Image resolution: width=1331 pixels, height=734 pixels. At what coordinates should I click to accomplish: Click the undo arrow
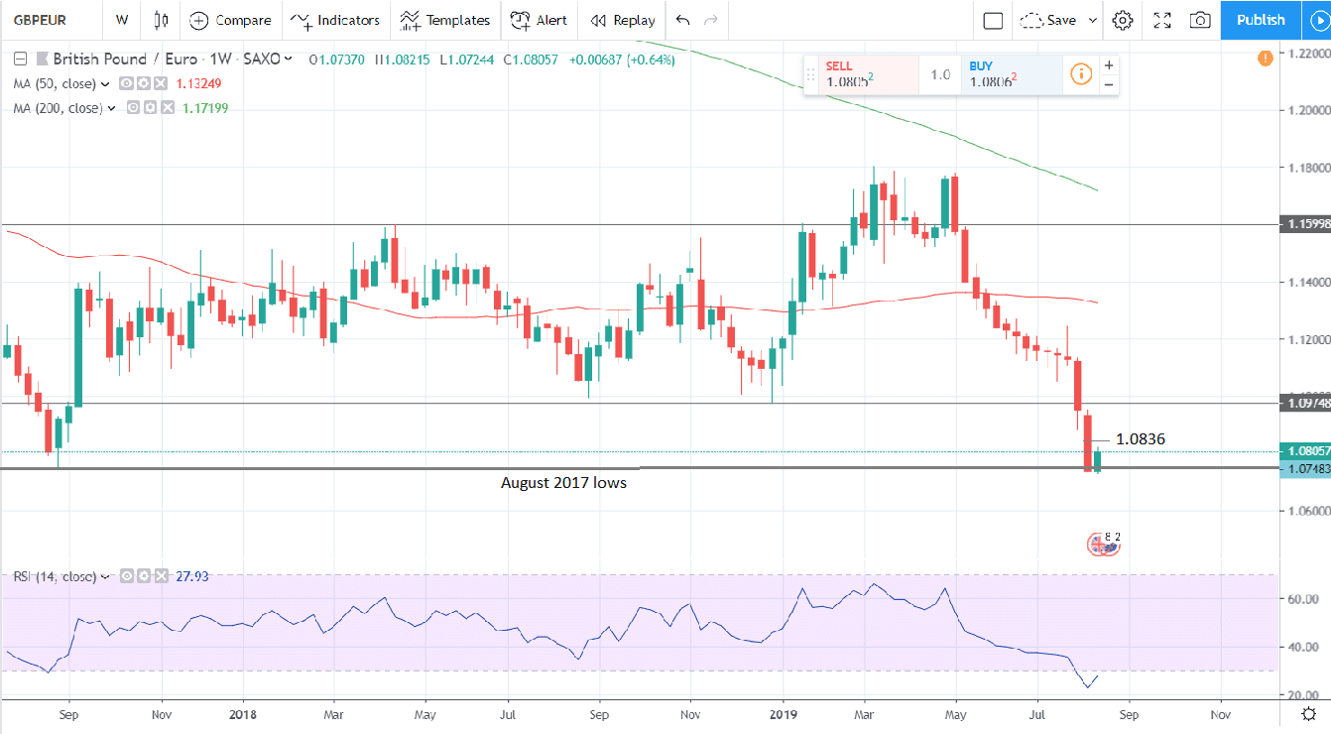(x=682, y=20)
